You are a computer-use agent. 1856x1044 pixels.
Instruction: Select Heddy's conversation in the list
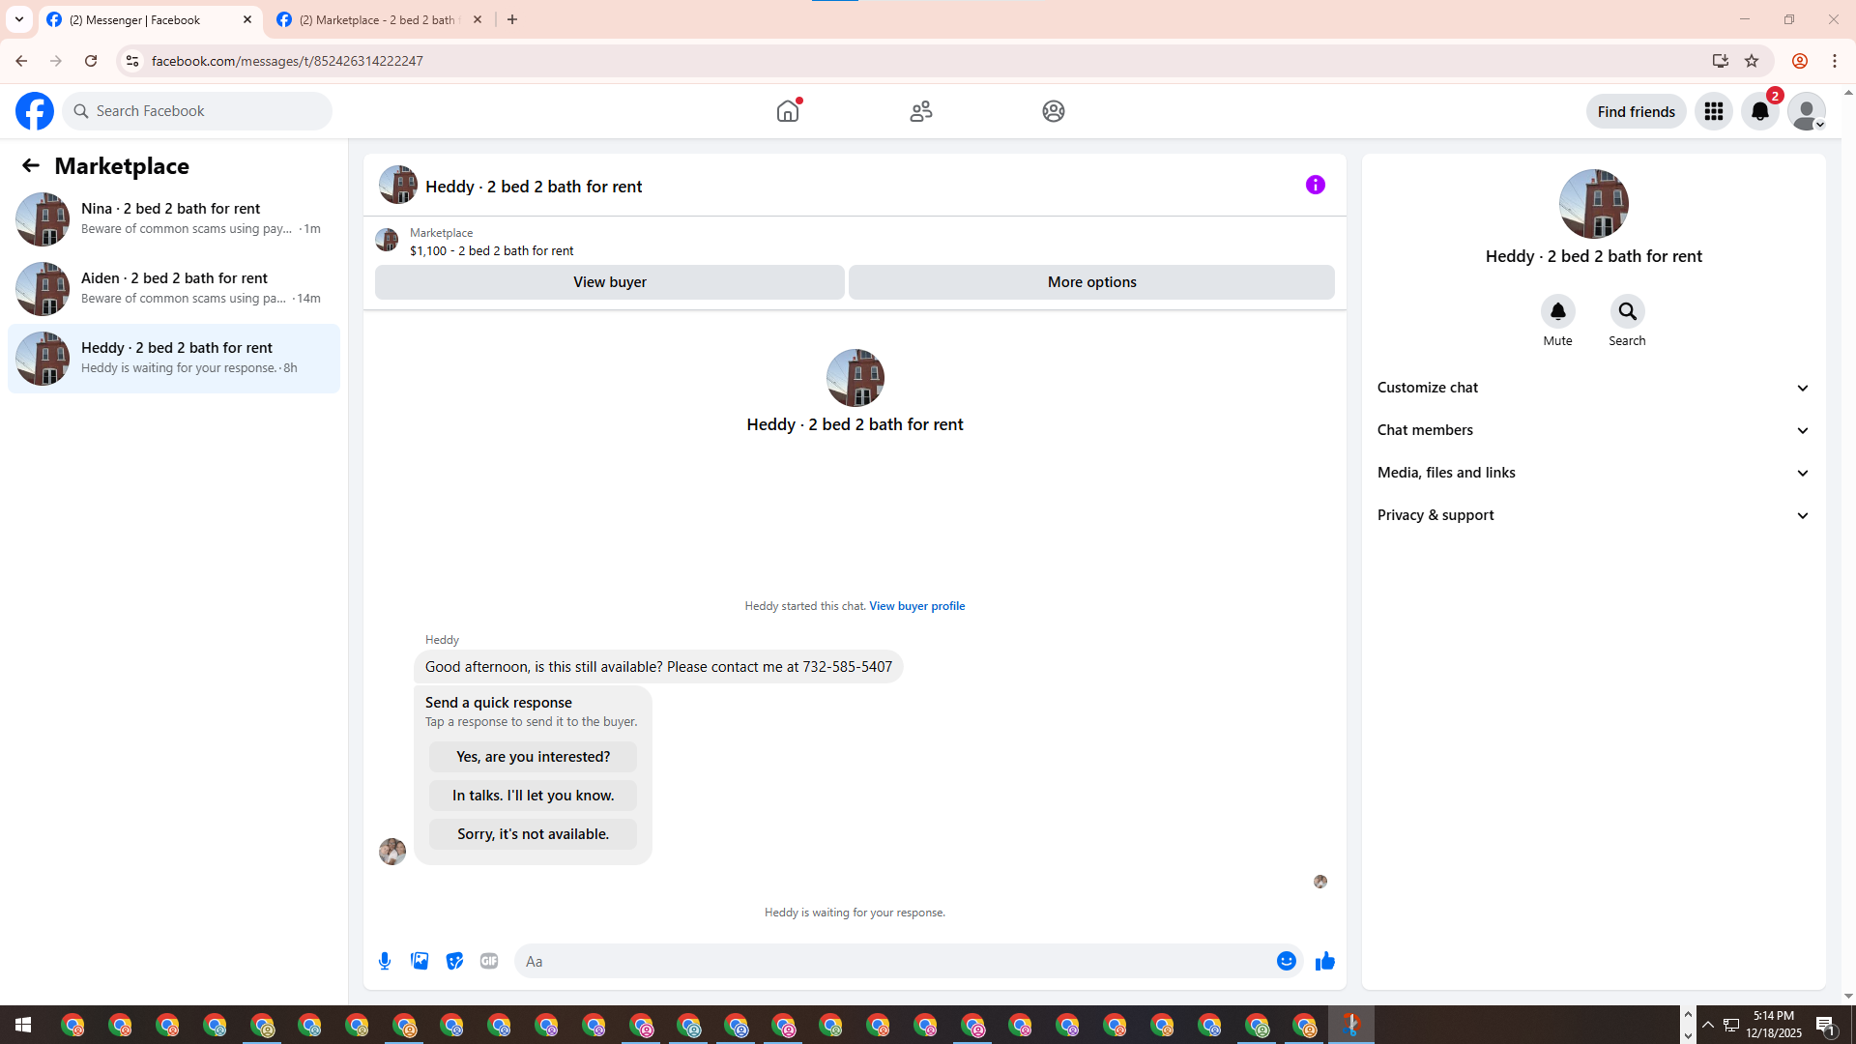(174, 359)
